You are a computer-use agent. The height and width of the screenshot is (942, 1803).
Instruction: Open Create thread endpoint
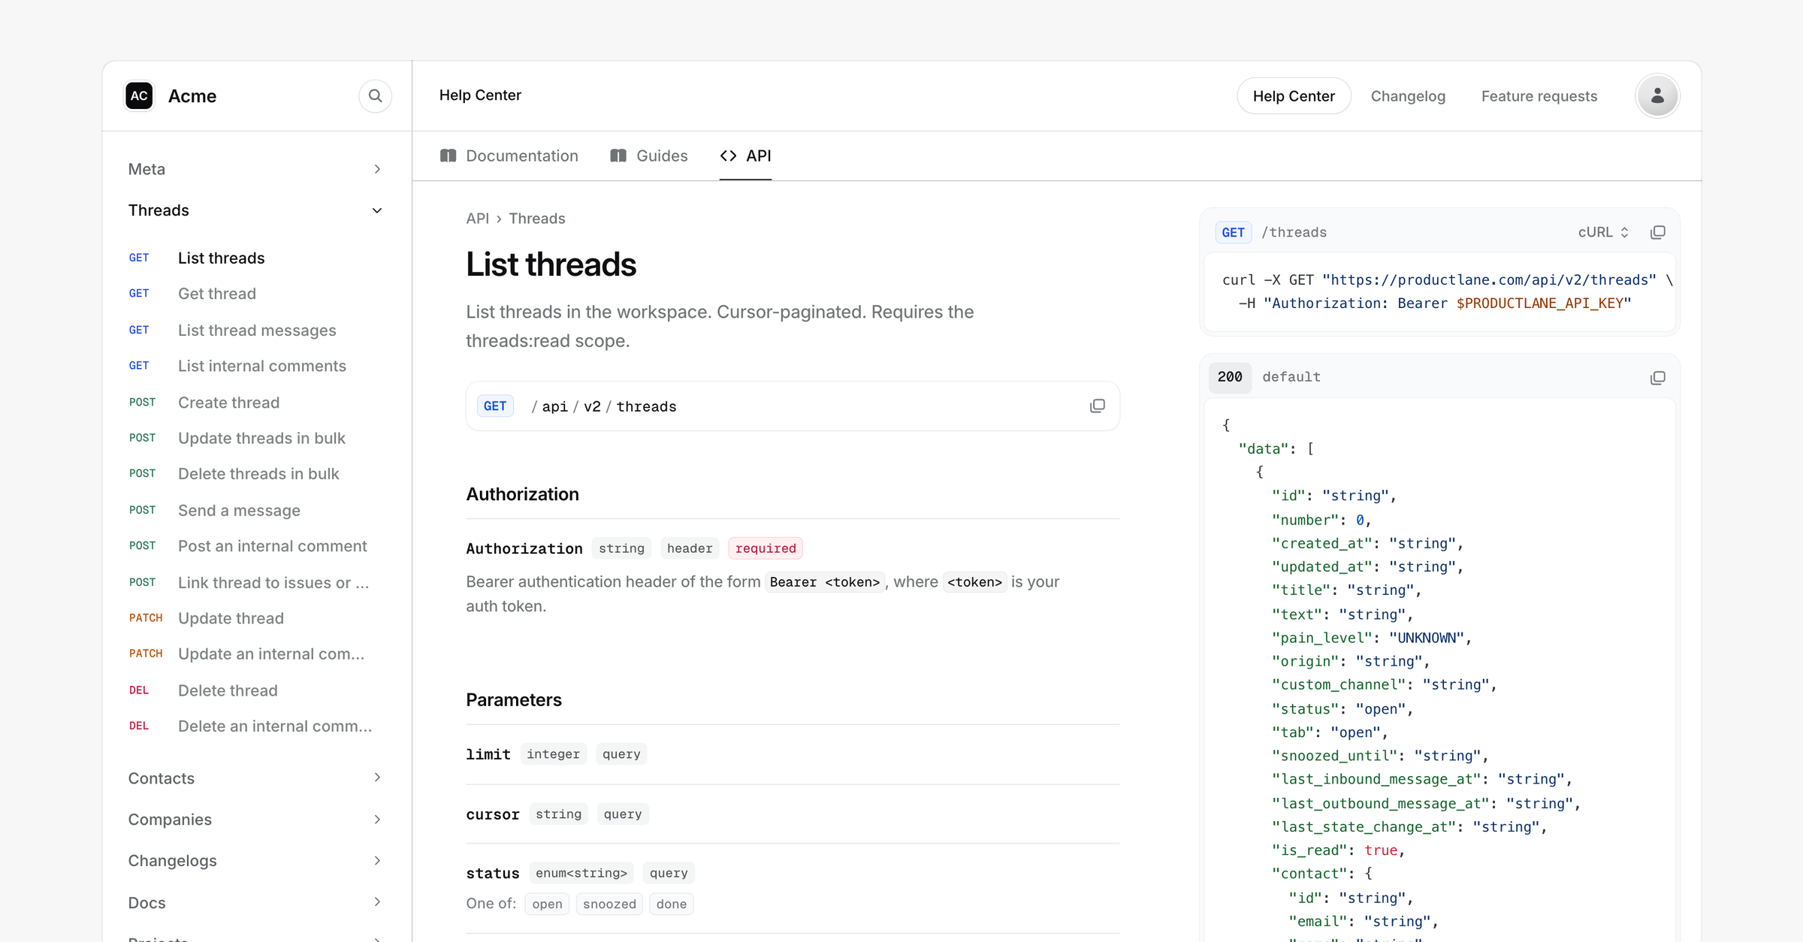point(255,403)
